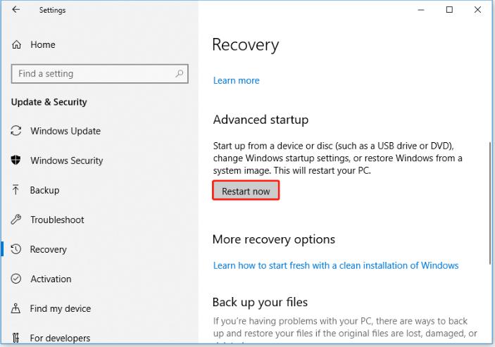Open the Activation page

[x=51, y=279]
